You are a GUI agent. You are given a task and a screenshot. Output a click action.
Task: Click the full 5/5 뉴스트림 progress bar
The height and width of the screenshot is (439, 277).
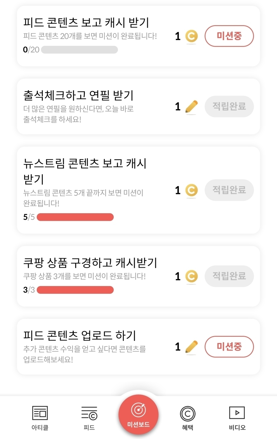(x=75, y=217)
